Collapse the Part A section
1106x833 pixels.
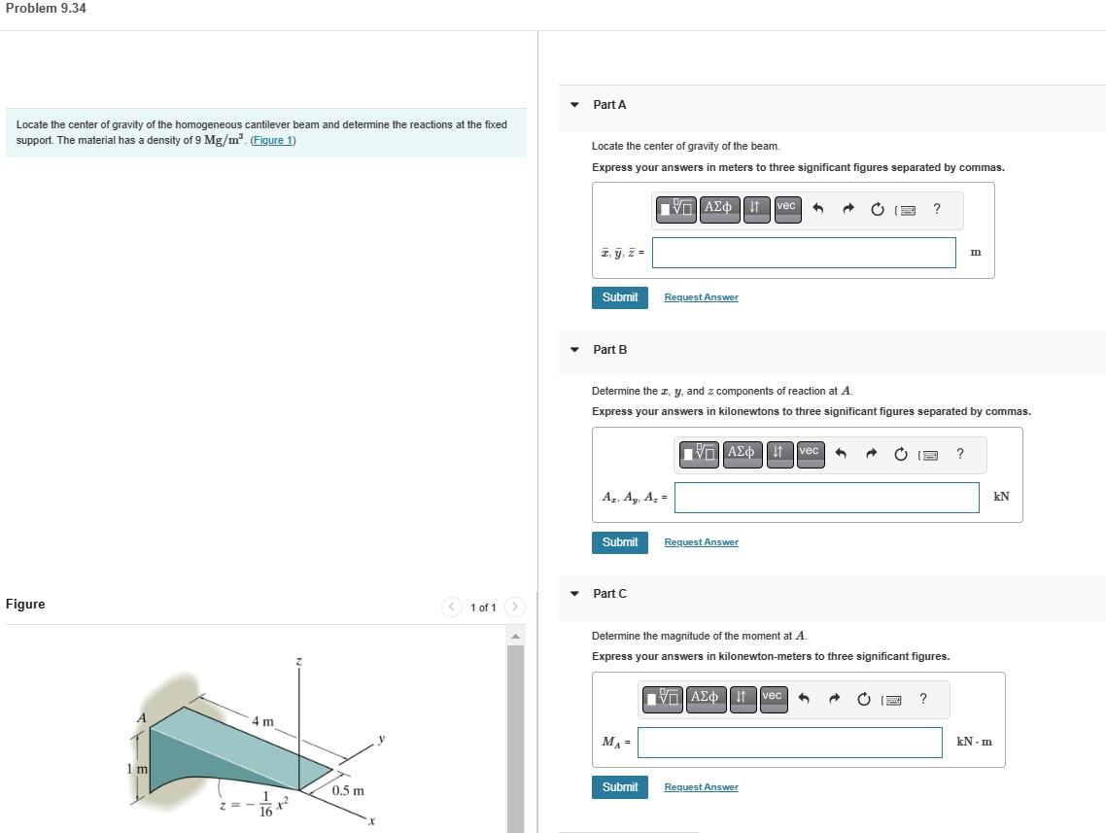572,104
